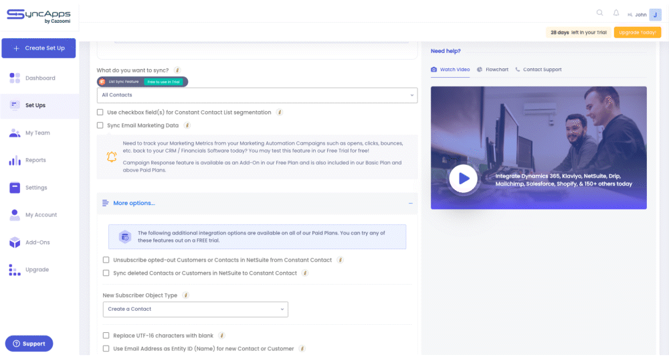The image size is (669, 363).
Task: Click the Add-Ons cube icon
Action: tap(15, 242)
